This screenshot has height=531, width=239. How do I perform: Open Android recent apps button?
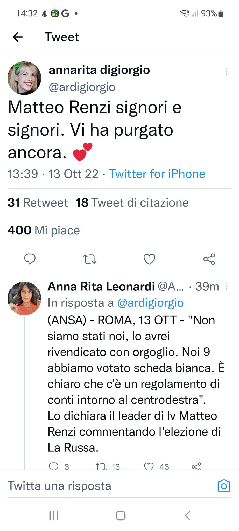coord(54,515)
